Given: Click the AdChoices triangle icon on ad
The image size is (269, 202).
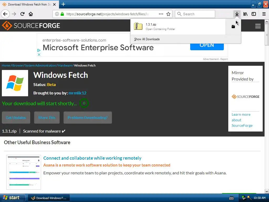Looking at the screenshot, I should (x=39, y=50).
